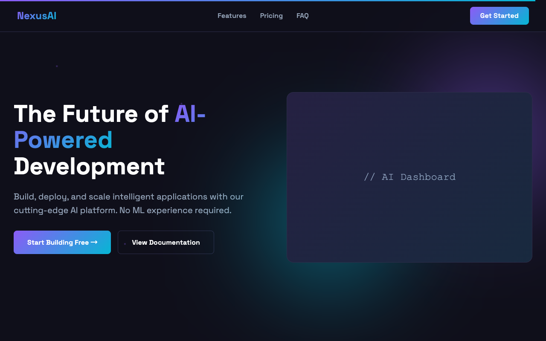Image resolution: width=546 pixels, height=341 pixels.
Task: Click the gradient "AI-" text in headline
Action: coord(190,114)
